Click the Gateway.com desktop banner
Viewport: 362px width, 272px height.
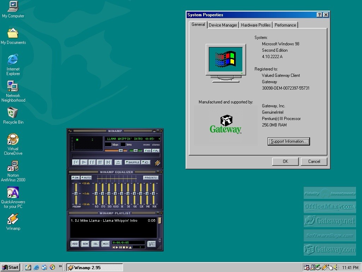(x=330, y=249)
